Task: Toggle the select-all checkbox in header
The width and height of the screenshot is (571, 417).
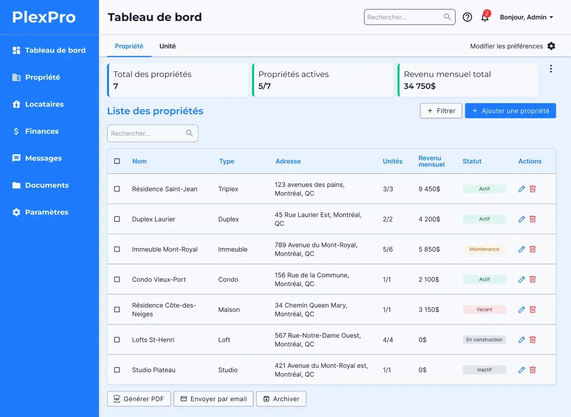Action: tap(117, 161)
